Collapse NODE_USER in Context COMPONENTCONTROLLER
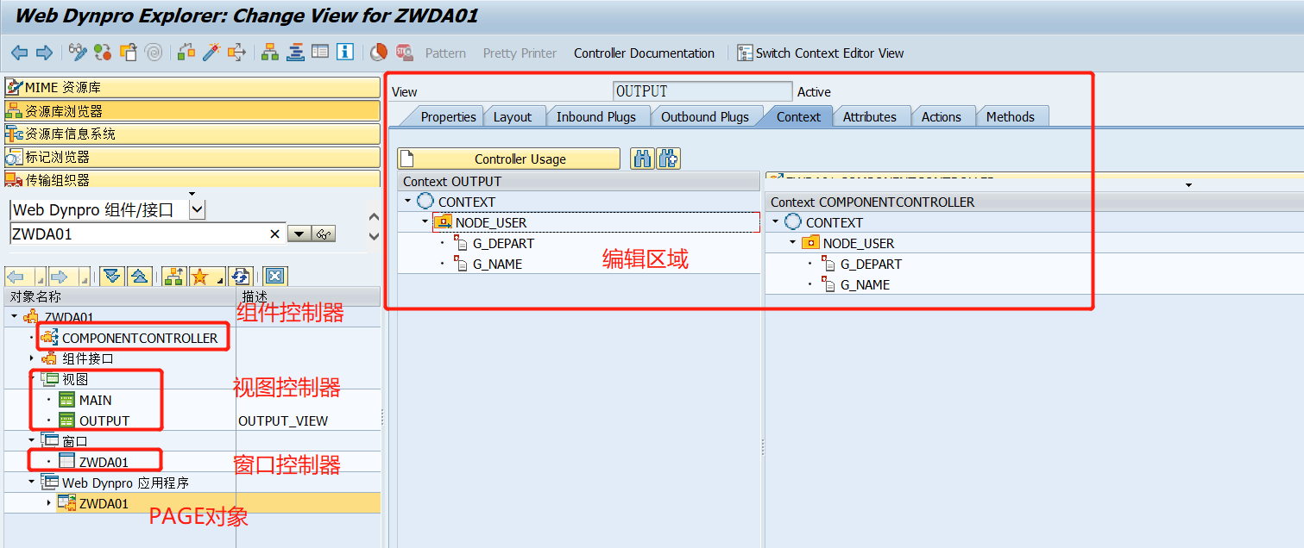 793,243
